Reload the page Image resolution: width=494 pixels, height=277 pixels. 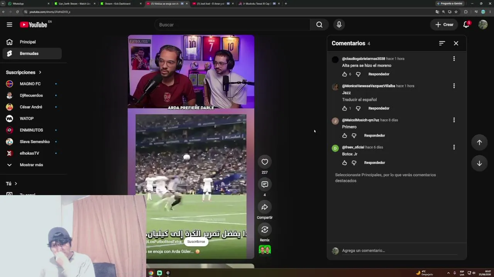(17, 12)
